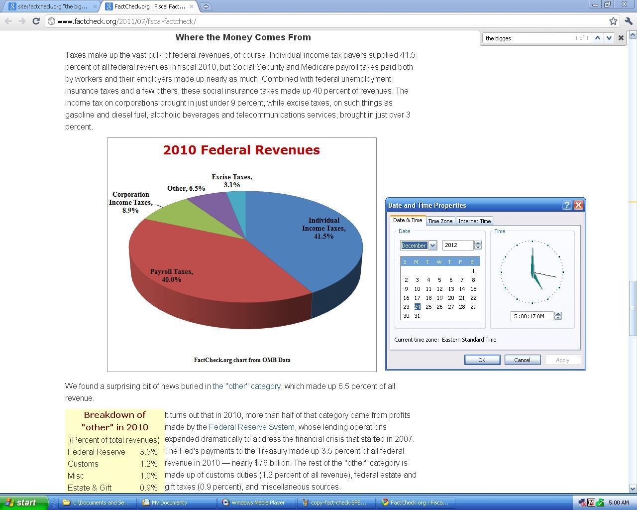Open the Federal Reserve System link

click(252, 427)
